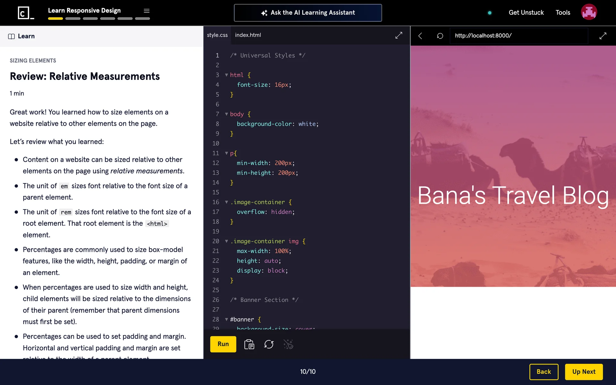Expand the browser preview to fullscreen
Viewport: 616px width, 385px height.
click(x=603, y=36)
